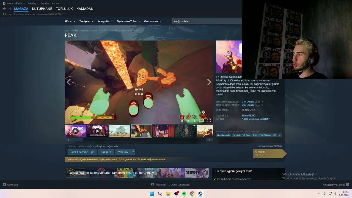This screenshot has height=198, width=352.
Task: Click the Türkçe reviews Çok Olumlu link
Action: tap(248, 105)
